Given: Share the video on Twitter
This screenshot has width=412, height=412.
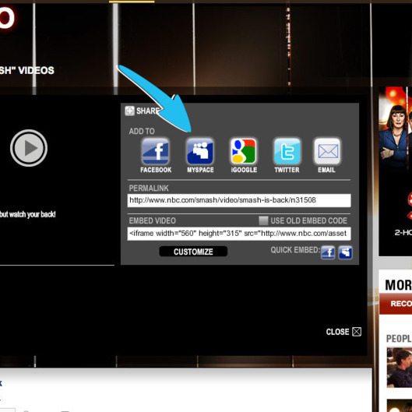Looking at the screenshot, I should tap(287, 152).
